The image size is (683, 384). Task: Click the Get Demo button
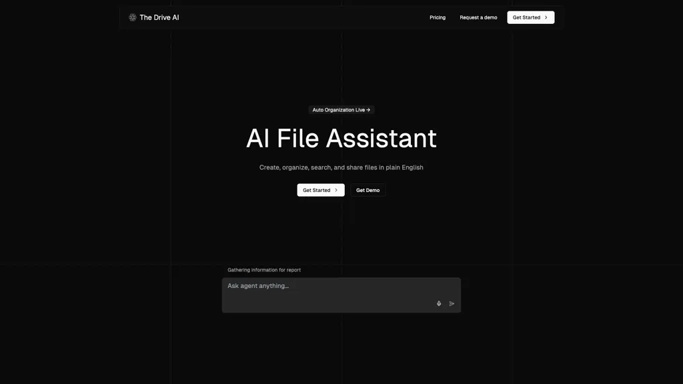coord(368,190)
